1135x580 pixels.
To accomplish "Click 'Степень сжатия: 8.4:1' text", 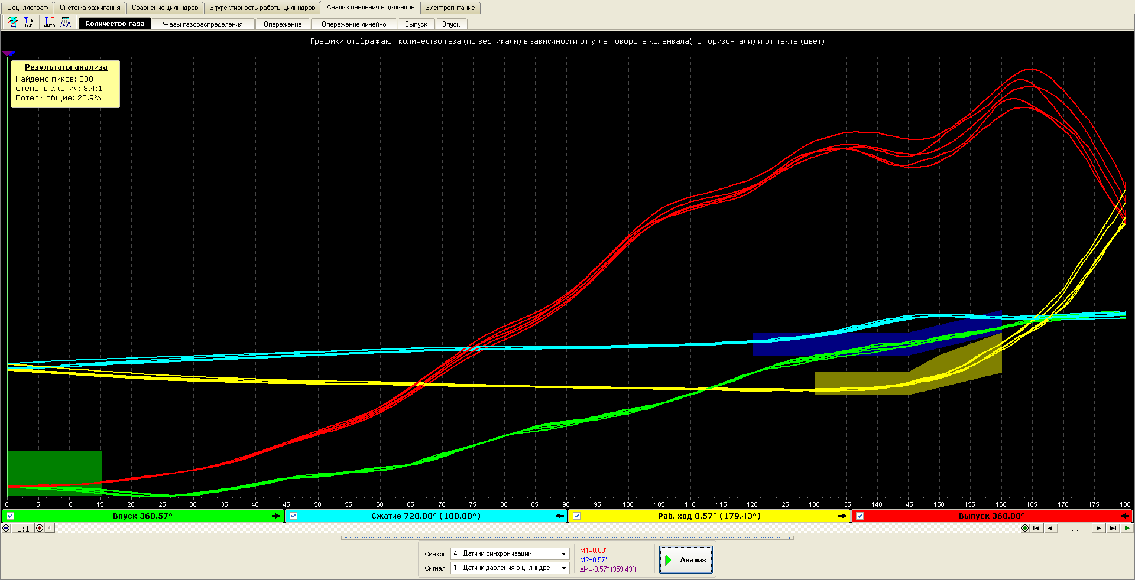I will (x=59, y=88).
